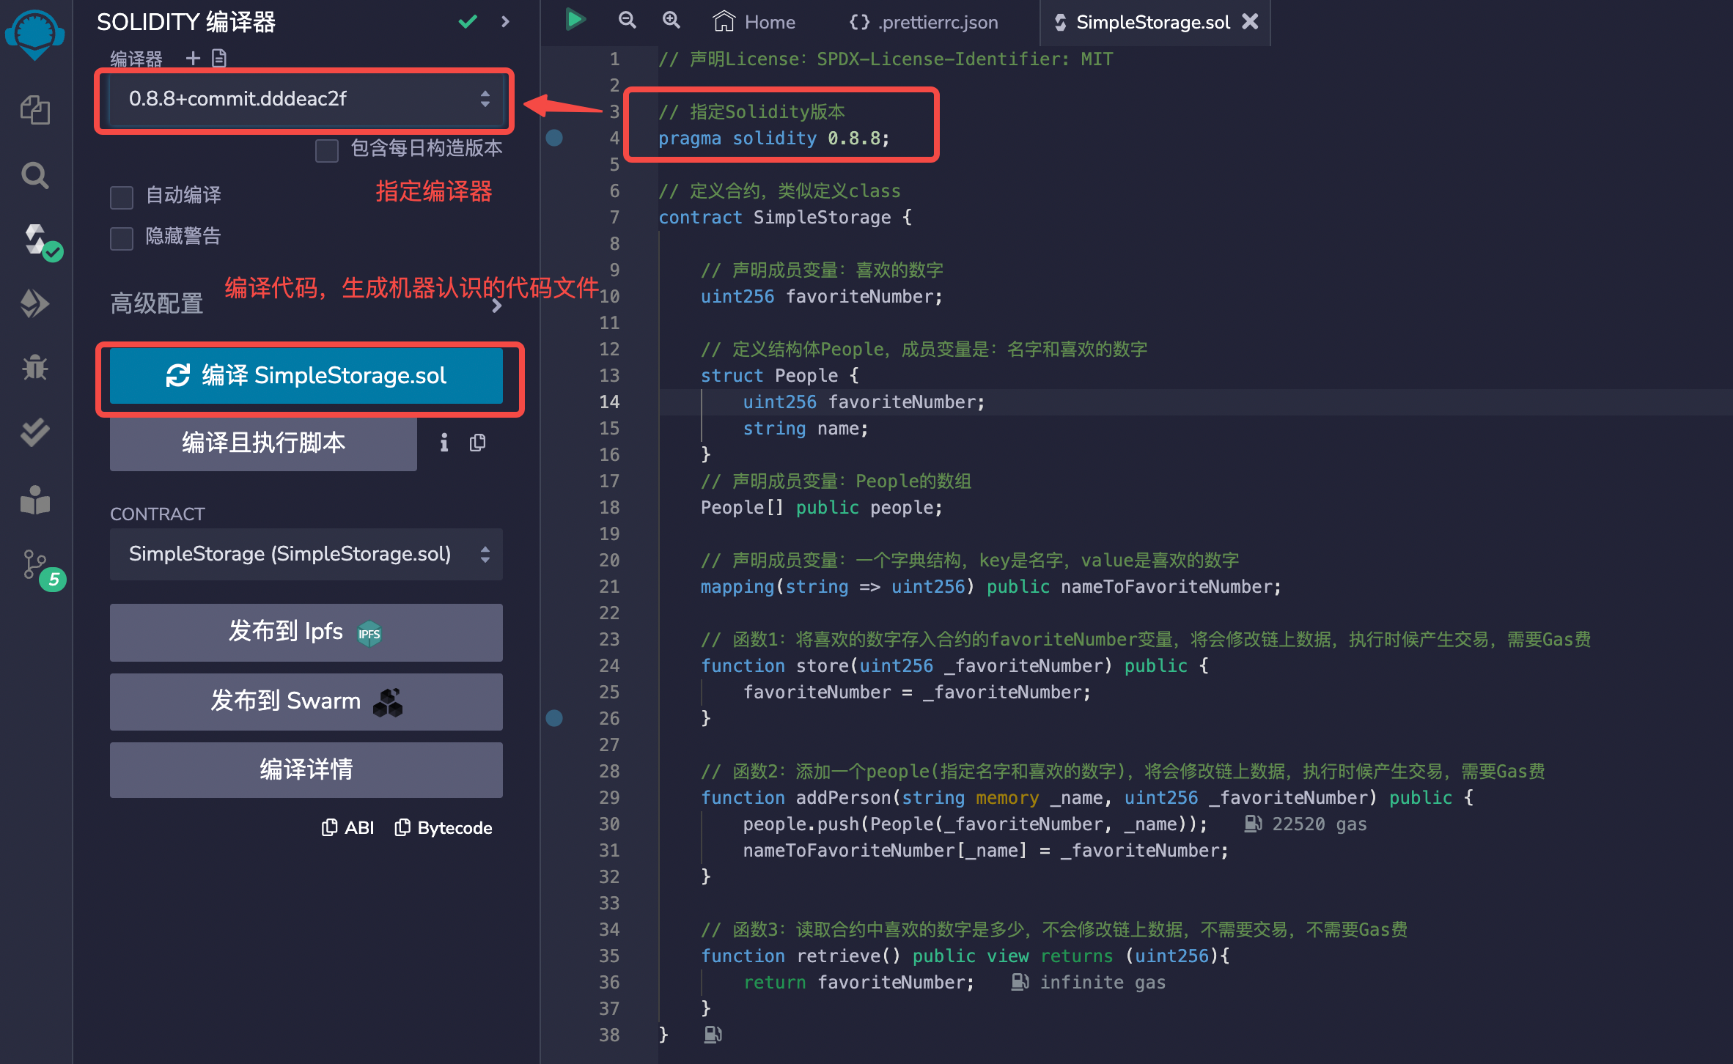Image resolution: width=1733 pixels, height=1064 pixels.
Task: Switch to the .prettierrc.json tab
Action: tap(924, 22)
